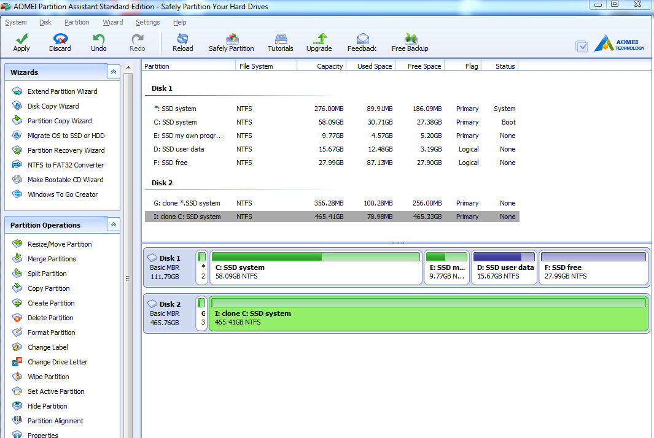Launch Make Bootable CD Wizard
654x438 pixels.
(x=66, y=180)
